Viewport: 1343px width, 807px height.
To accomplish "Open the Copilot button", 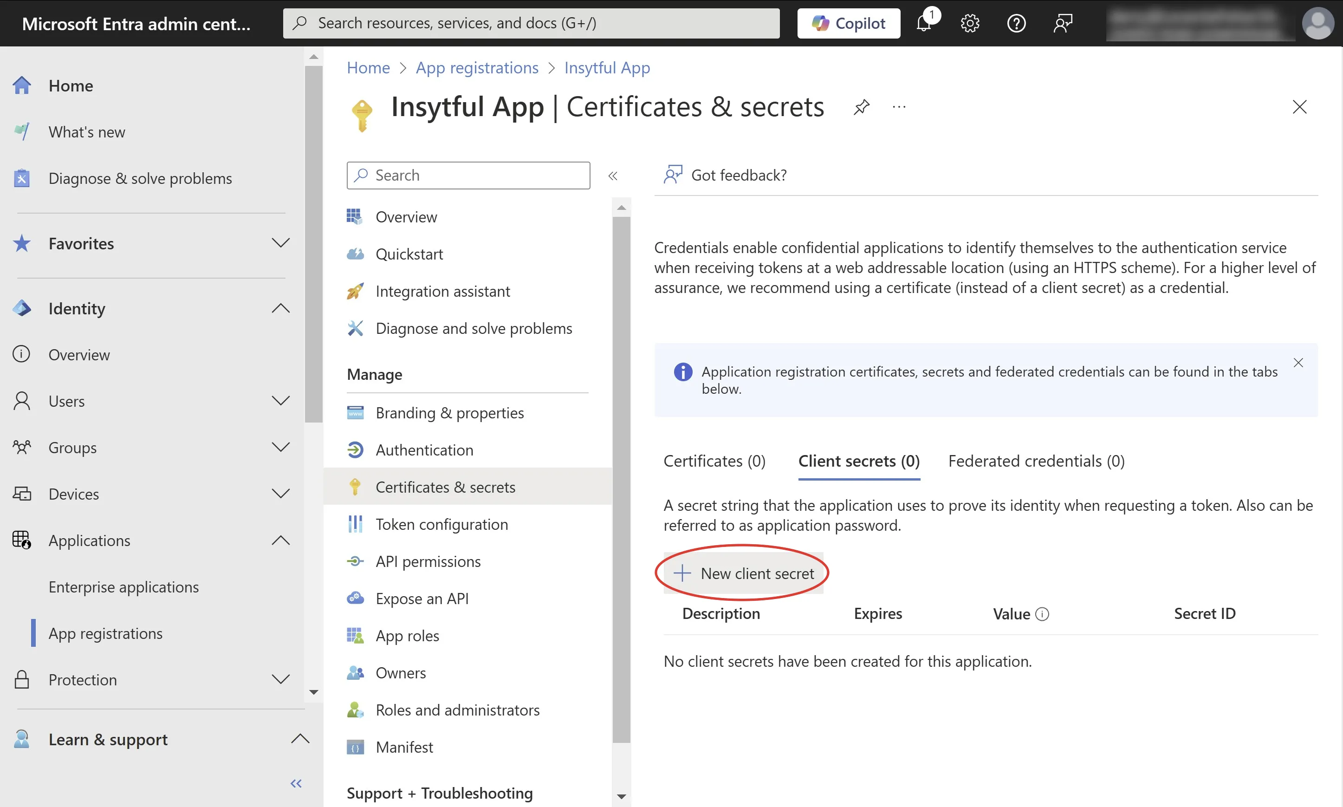I will tap(849, 23).
